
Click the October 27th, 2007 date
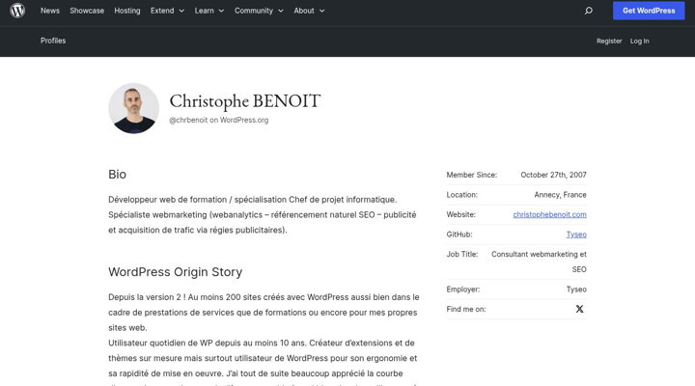pos(553,175)
